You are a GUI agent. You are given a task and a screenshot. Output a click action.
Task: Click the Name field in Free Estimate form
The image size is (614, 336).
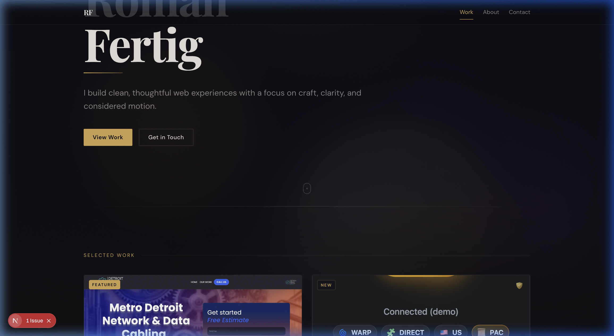(x=246, y=331)
